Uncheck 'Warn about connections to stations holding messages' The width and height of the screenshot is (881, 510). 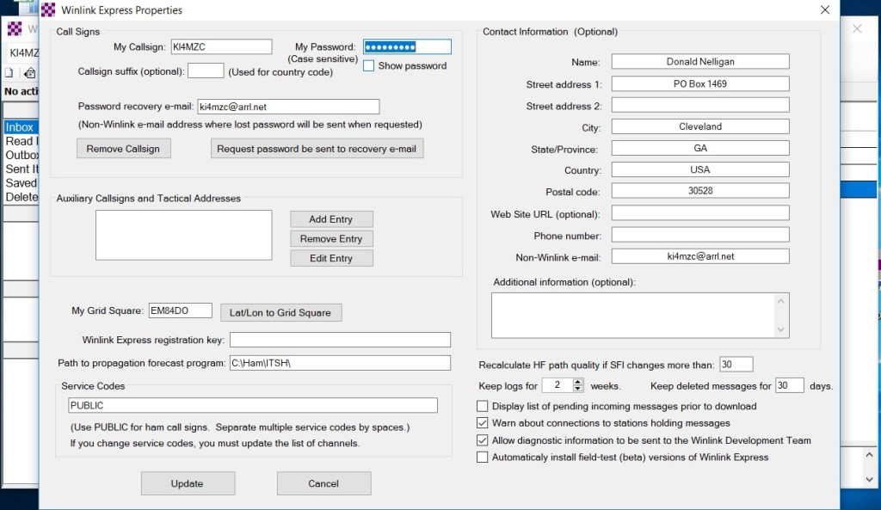pos(483,422)
